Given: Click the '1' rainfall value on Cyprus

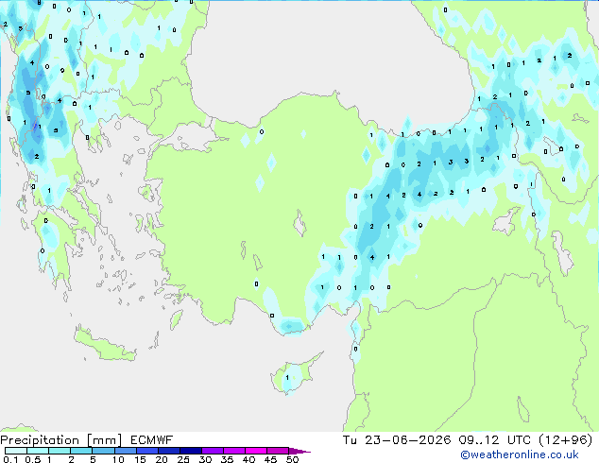Looking at the screenshot, I should [287, 377].
